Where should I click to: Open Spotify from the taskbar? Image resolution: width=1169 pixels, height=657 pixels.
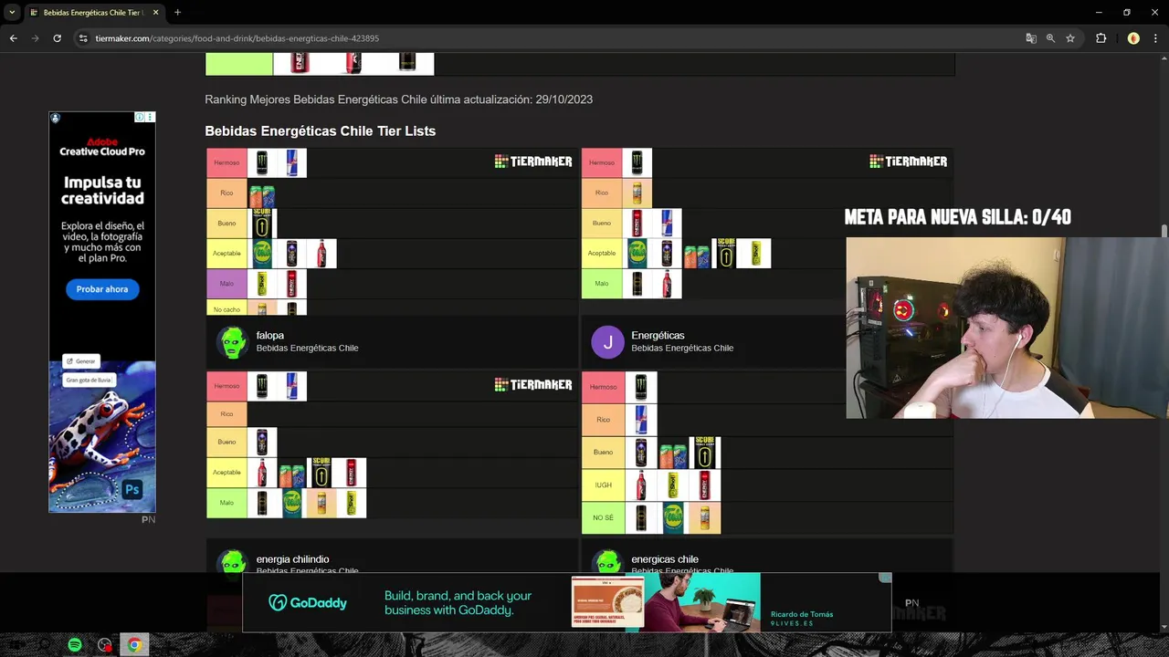click(75, 645)
